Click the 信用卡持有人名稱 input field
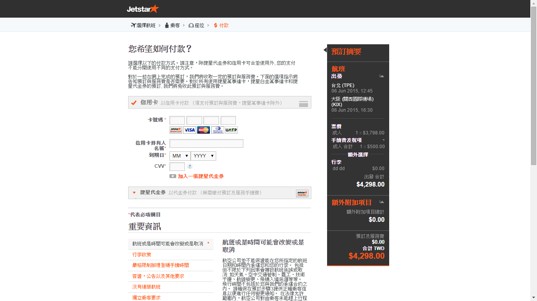537x301 pixels. pos(206,143)
